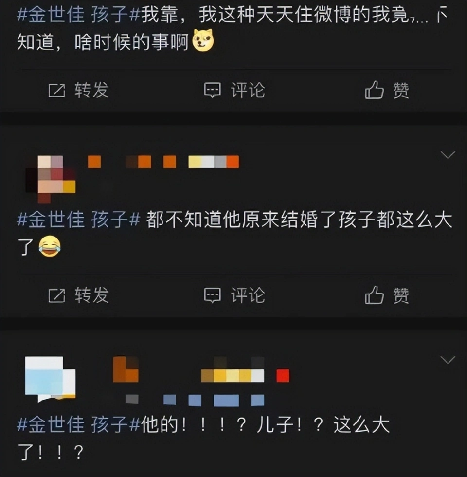Screen dimensions: 467x477
Task: Click the doge emoji in the first post
Action: (x=203, y=40)
